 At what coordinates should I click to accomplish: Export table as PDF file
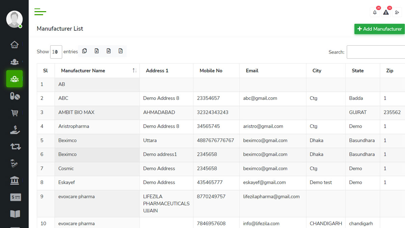point(120,51)
